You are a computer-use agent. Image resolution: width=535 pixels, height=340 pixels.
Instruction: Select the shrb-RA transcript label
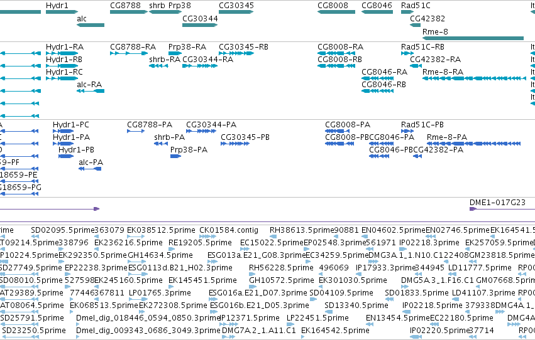point(165,59)
